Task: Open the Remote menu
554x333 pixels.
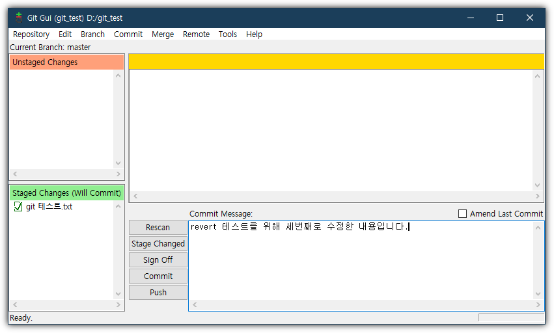Action: 196,34
